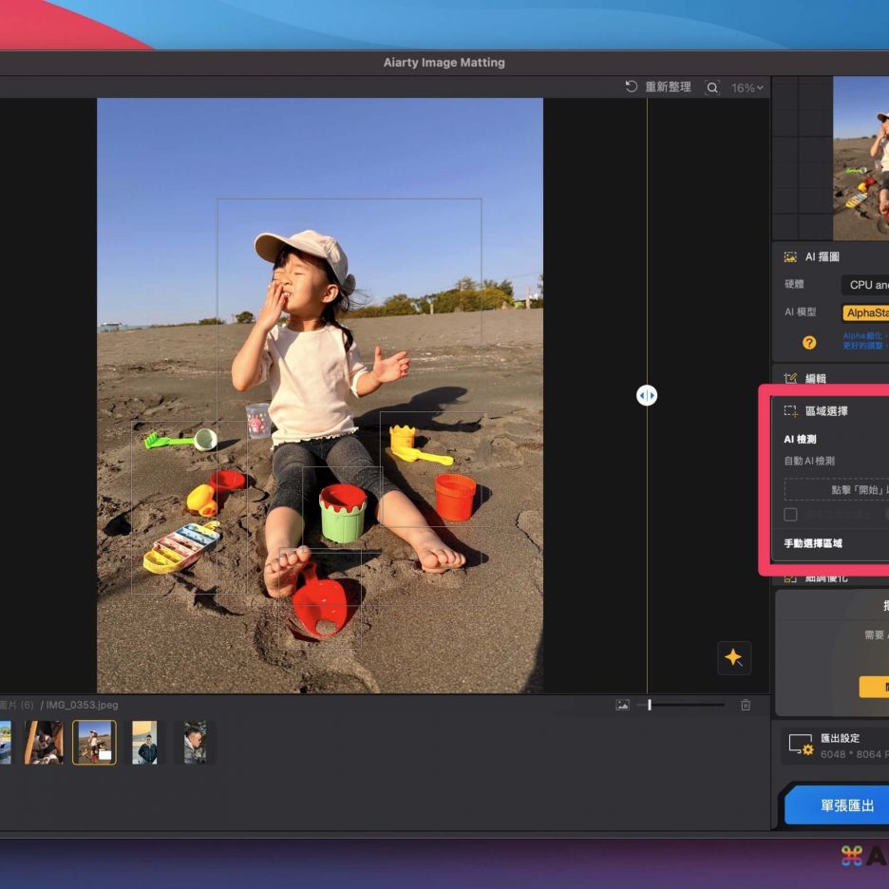The image size is (889, 889).
Task: Adjust the thumbnail size slider
Action: 650,705
